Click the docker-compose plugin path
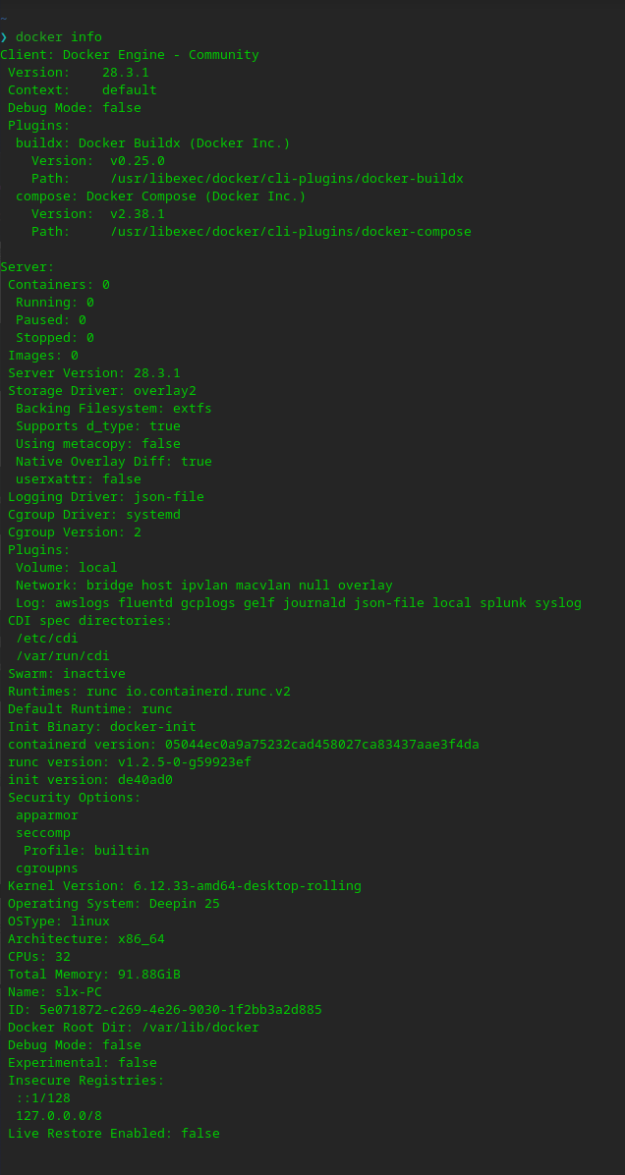The height and width of the screenshot is (1175, 625). click(x=290, y=232)
